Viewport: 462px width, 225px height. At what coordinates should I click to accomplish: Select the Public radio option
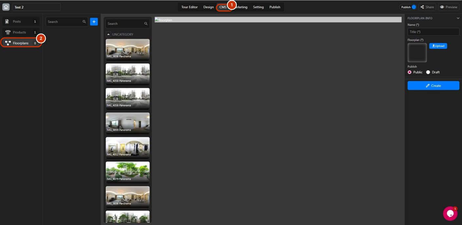410,72
